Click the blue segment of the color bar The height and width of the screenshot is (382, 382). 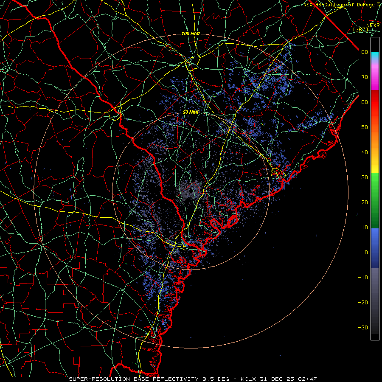coord(375,248)
